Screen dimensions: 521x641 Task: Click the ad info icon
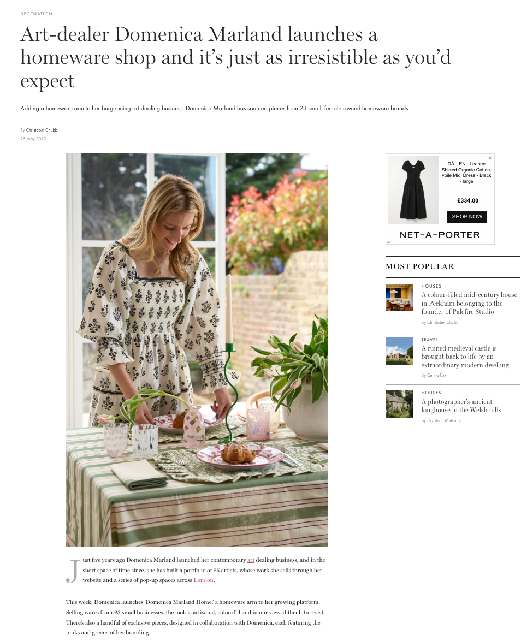[x=388, y=241]
